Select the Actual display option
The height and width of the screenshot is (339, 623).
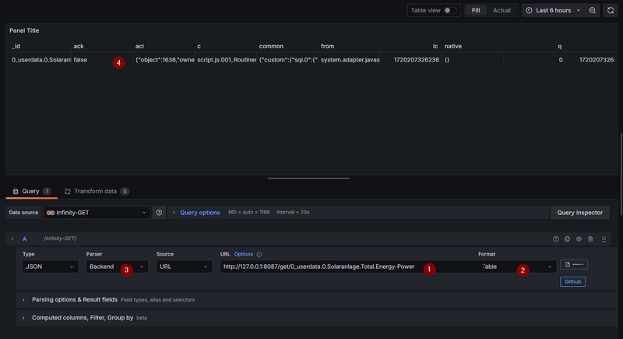tap(502, 10)
